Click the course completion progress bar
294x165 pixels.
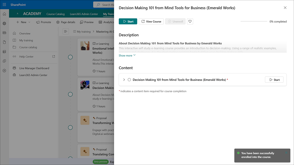click(x=254, y=21)
